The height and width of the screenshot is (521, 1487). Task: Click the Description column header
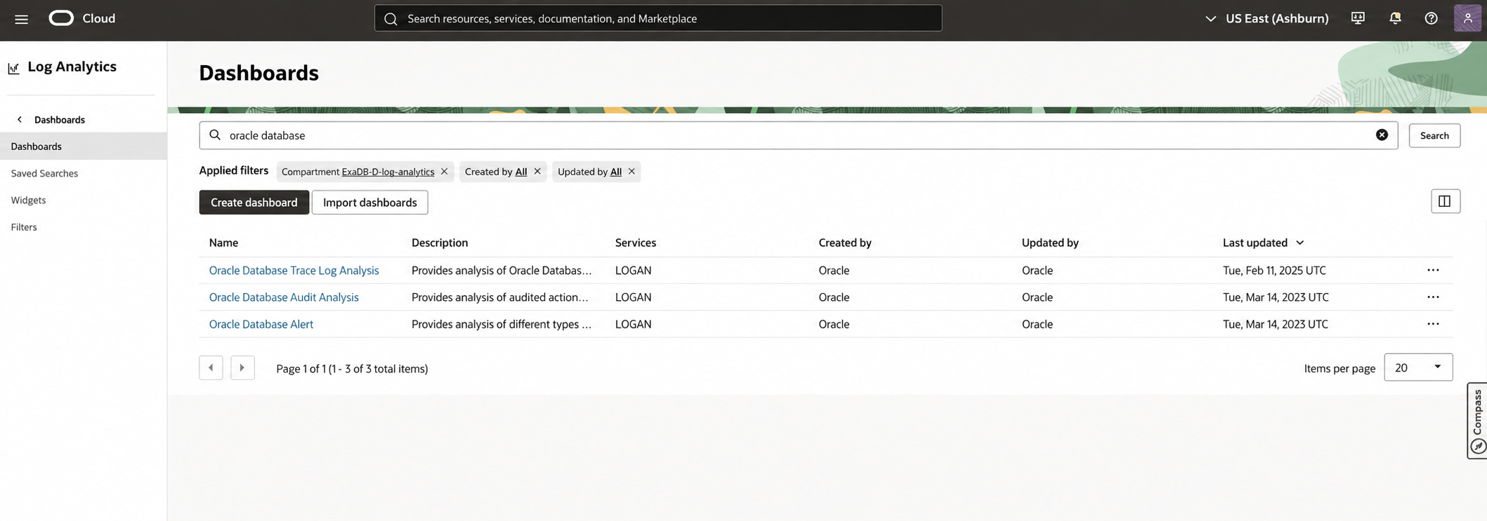click(440, 243)
